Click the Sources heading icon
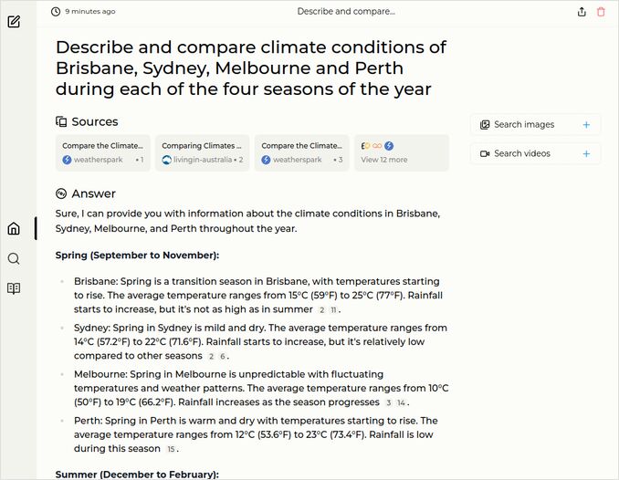The image size is (619, 480). coord(61,121)
